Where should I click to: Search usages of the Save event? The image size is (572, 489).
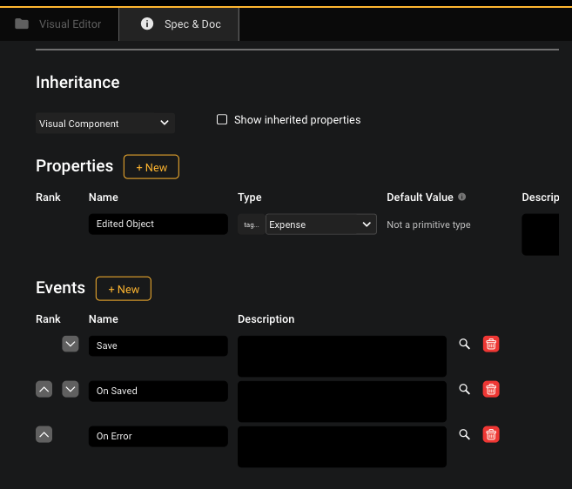point(464,344)
